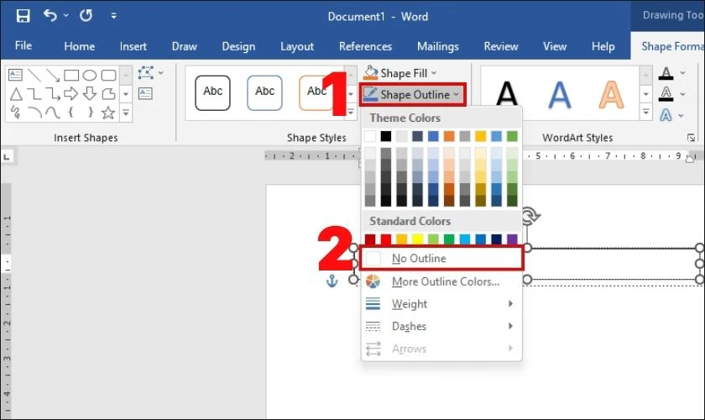Open the Mailings tab
Image resolution: width=705 pixels, height=420 pixels.
pos(438,46)
